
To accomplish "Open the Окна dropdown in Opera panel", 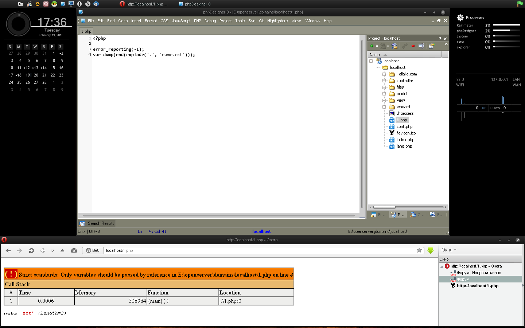I will coord(449,250).
